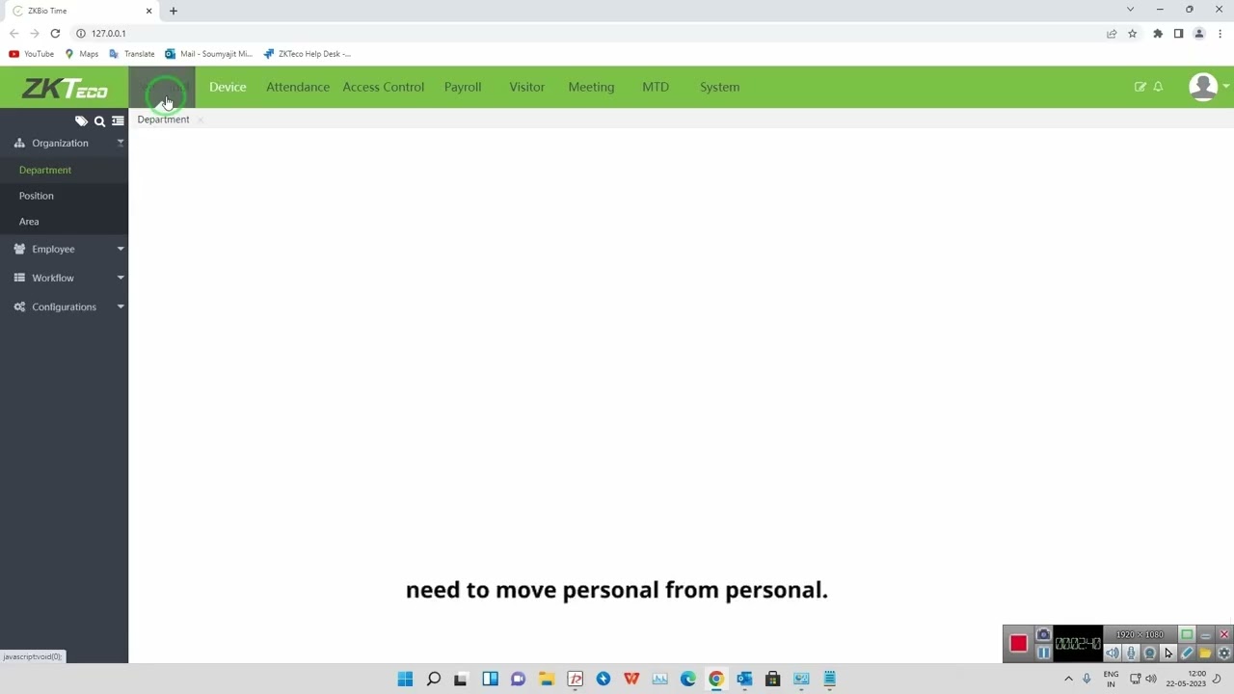Toggle recorder speaker audio
Screen dimensions: 1234x694
click(x=1113, y=654)
